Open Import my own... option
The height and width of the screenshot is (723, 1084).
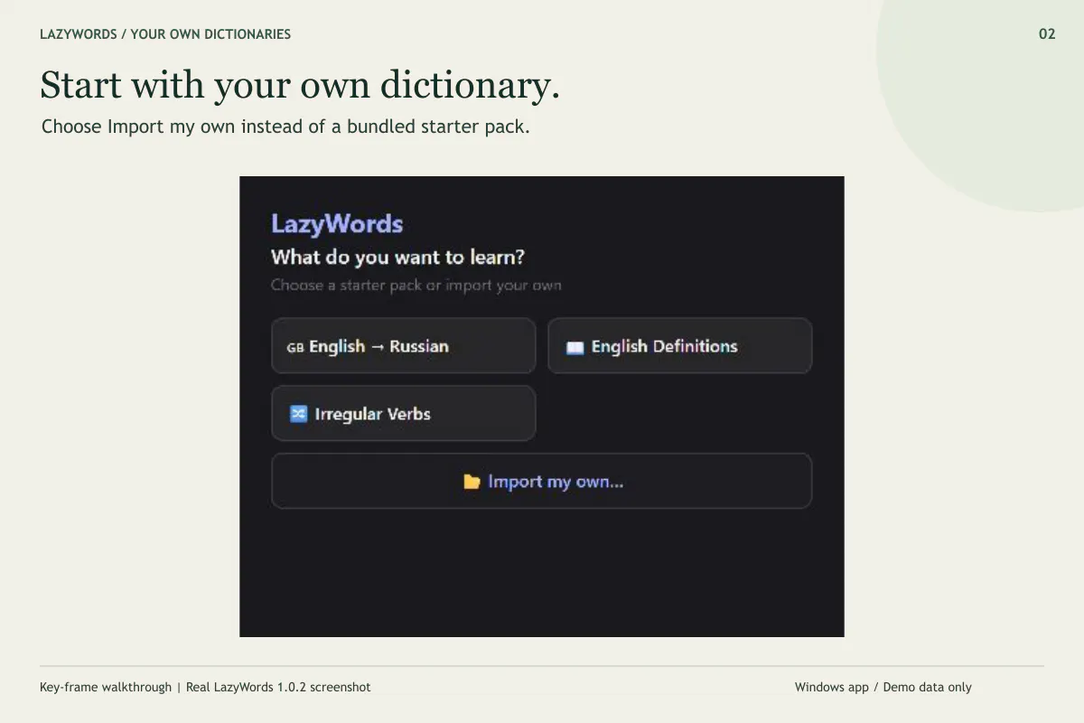click(x=541, y=482)
